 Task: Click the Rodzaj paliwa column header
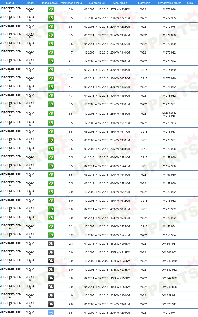pos(49,3)
